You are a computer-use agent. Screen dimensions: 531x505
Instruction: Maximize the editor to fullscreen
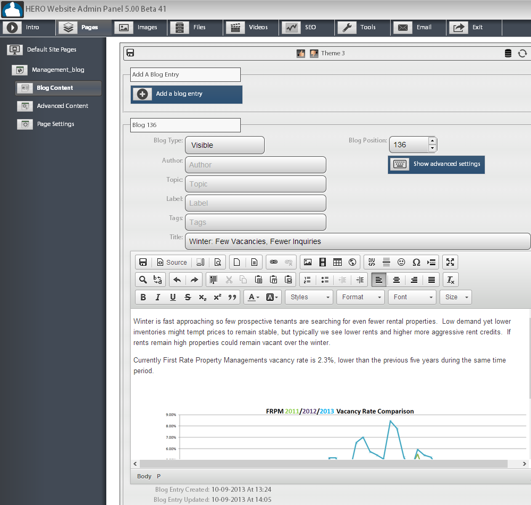[450, 262]
